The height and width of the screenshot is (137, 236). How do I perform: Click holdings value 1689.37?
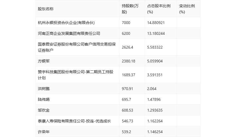(x=129, y=75)
